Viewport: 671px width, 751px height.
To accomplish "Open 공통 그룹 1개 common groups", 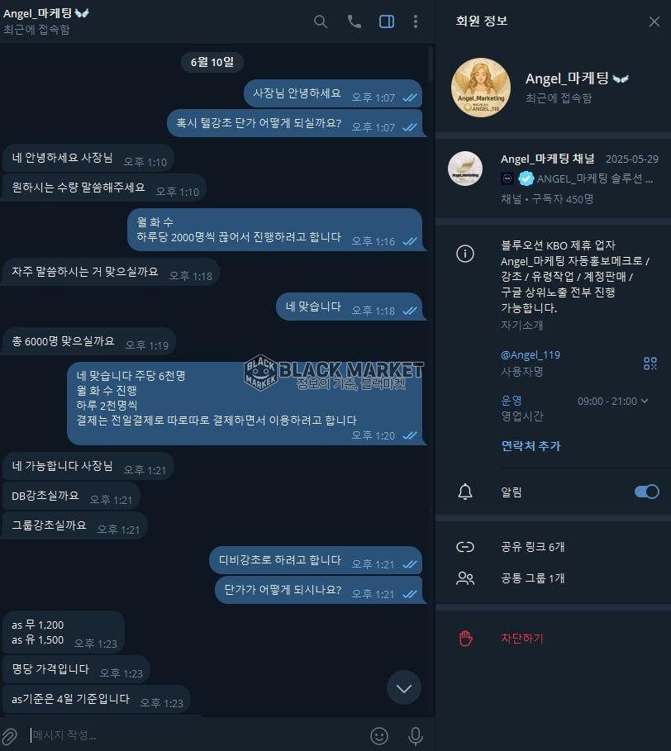I will (553, 578).
